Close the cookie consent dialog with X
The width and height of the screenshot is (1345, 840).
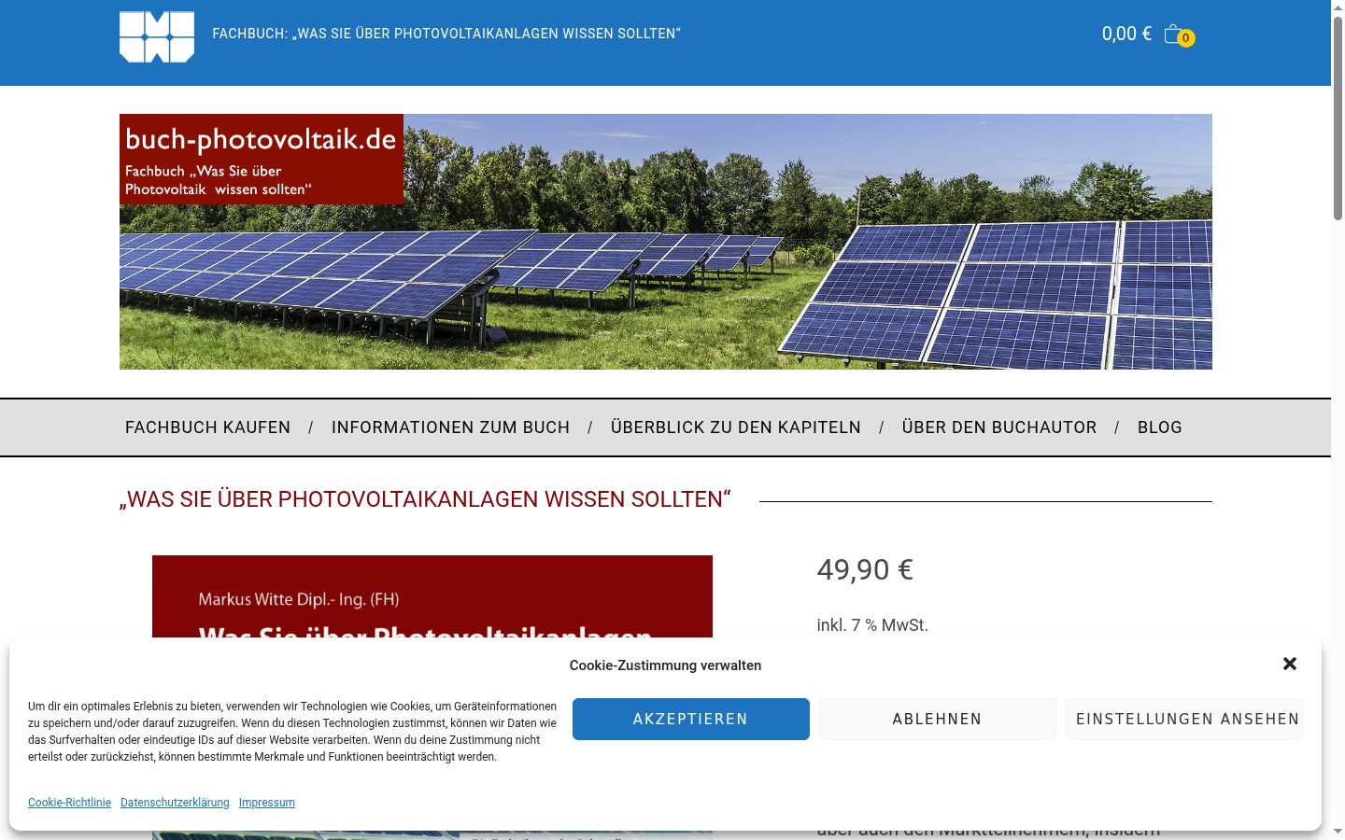(x=1290, y=664)
